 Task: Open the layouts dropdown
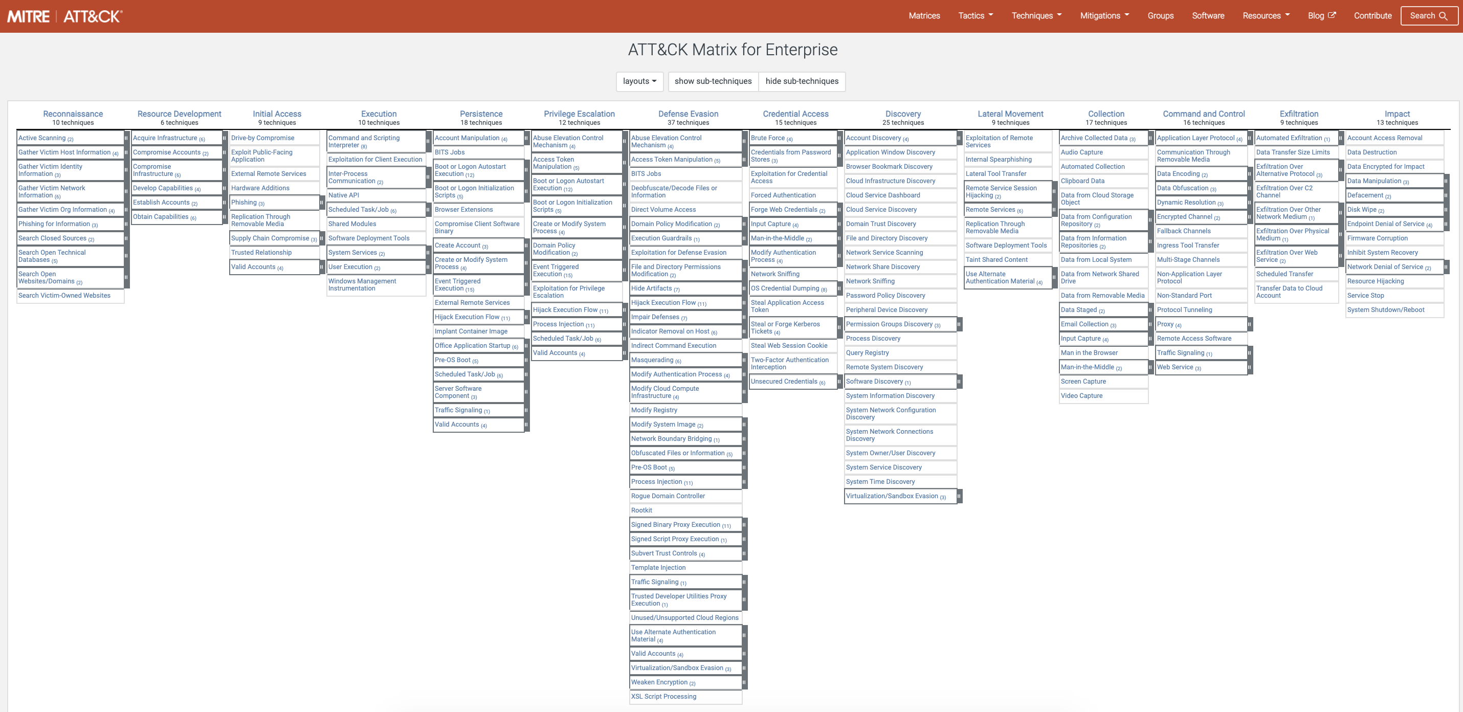coord(639,81)
